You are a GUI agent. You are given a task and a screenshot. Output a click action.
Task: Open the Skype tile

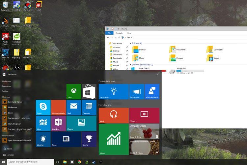(43, 107)
